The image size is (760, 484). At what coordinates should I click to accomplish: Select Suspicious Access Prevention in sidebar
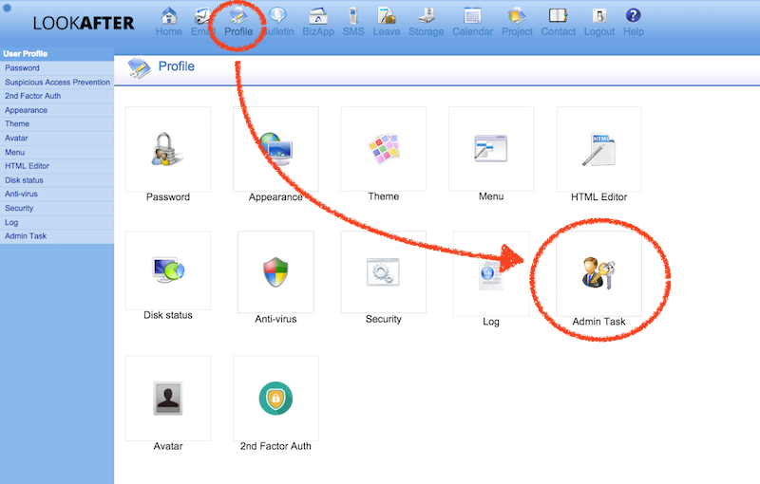(x=57, y=83)
